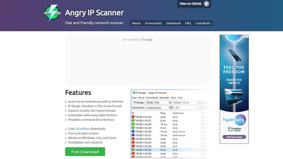Click 'Free and open-source' text
283x159 pixels.
point(83,133)
